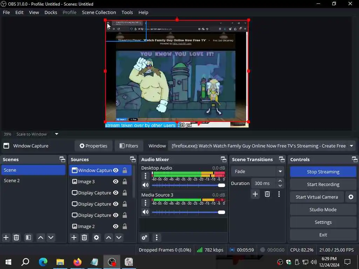Open the View menu
This screenshot has width=359, height=269.
(x=34, y=12)
